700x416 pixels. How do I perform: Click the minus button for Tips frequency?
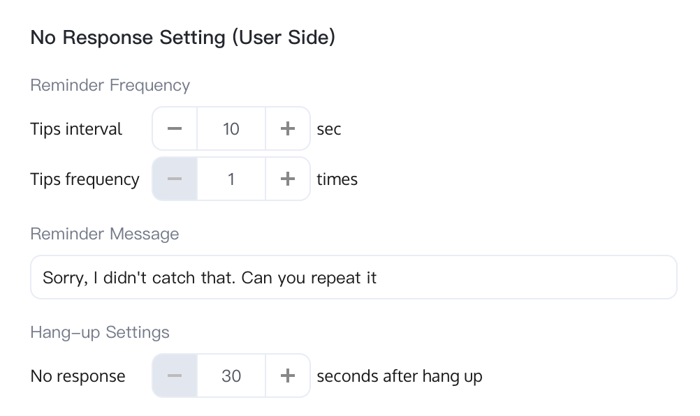point(175,179)
